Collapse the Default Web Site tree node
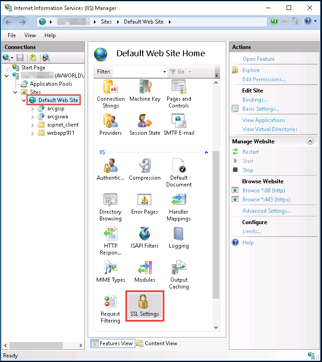The height and width of the screenshot is (362, 322). [24, 100]
